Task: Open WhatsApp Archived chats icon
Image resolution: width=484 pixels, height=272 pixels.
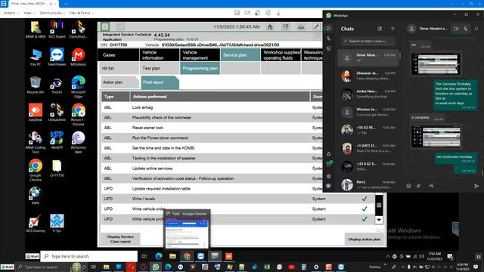Action: click(329, 164)
